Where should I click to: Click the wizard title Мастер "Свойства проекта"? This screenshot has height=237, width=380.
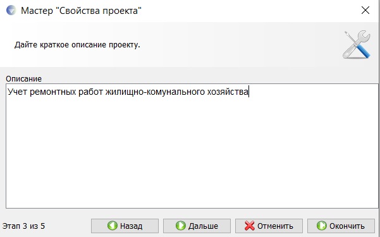tap(81, 11)
